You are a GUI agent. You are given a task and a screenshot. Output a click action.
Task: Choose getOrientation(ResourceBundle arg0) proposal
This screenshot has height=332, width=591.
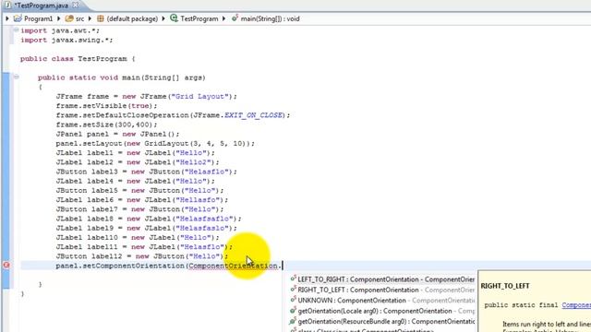click(382, 322)
